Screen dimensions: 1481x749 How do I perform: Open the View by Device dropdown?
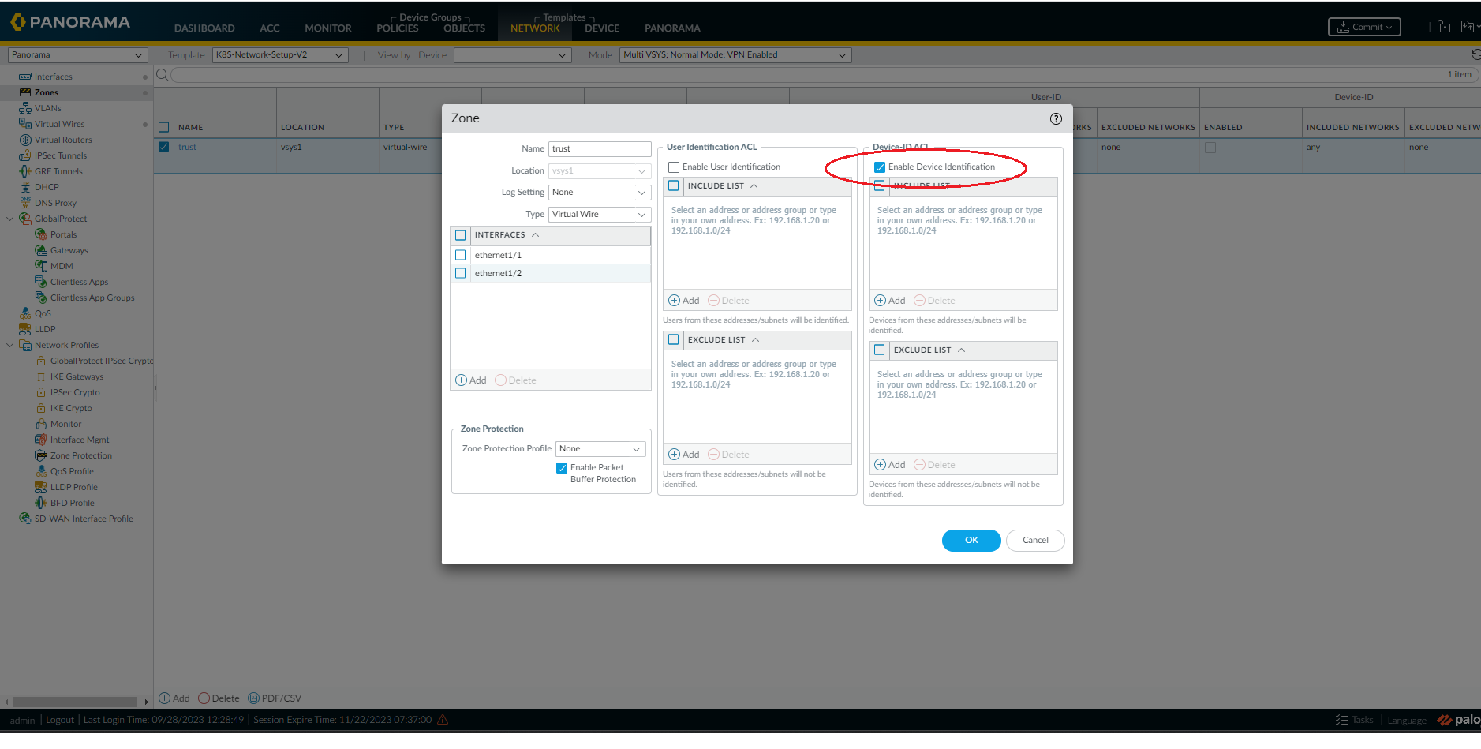512,55
